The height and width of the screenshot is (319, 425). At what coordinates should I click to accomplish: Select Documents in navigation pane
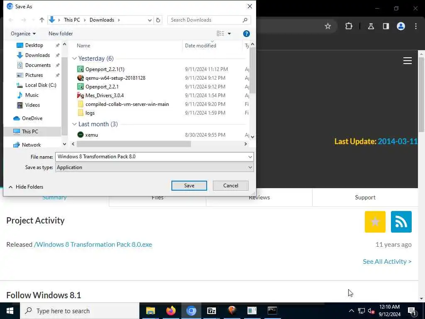[38, 65]
